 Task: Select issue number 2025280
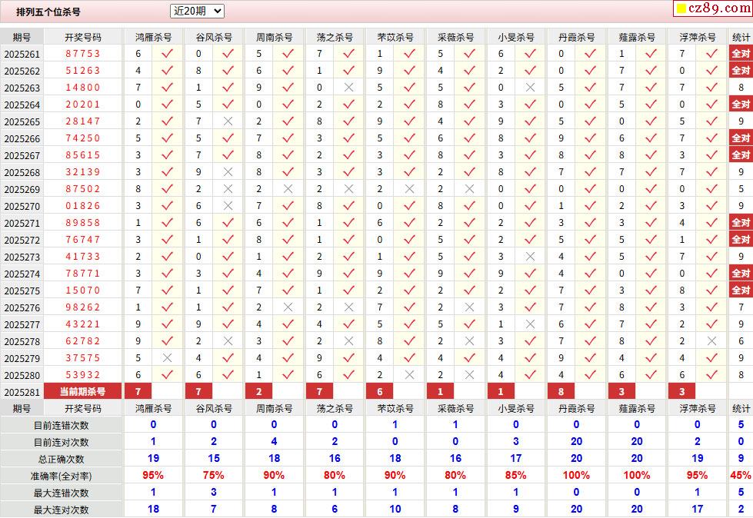(22, 376)
